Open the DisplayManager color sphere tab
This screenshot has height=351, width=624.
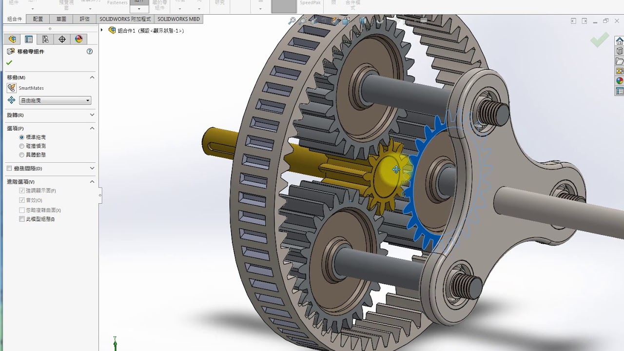point(78,39)
